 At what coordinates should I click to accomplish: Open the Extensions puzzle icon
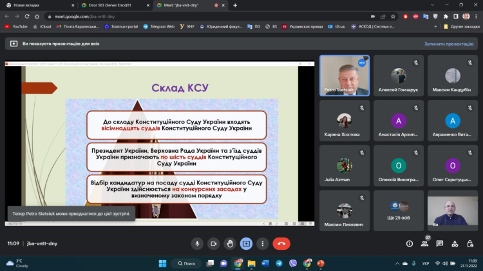point(446,17)
